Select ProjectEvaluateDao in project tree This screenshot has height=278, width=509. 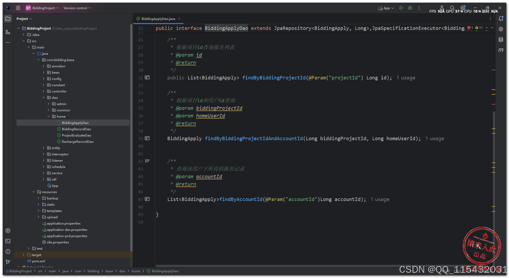(76, 135)
